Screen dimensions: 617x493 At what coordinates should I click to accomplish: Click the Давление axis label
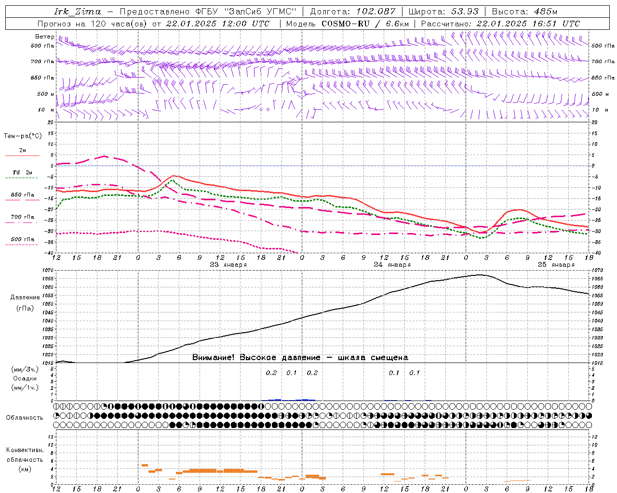[x=25, y=298]
